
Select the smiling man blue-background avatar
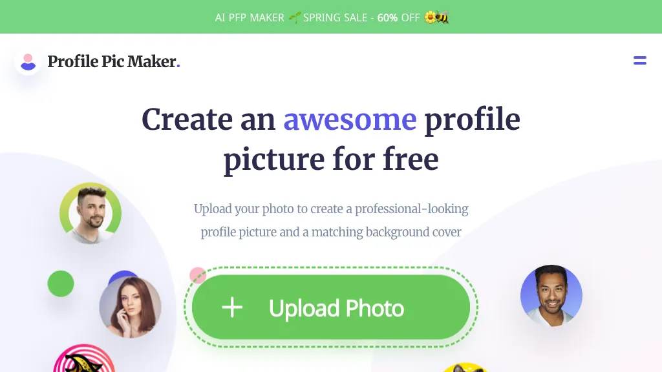pos(551,296)
